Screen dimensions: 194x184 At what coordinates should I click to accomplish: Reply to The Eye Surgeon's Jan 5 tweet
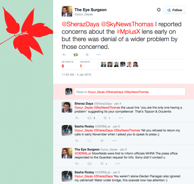[77, 164]
